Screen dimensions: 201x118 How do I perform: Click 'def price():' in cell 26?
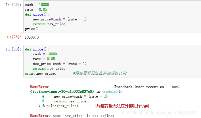click(37, 14)
